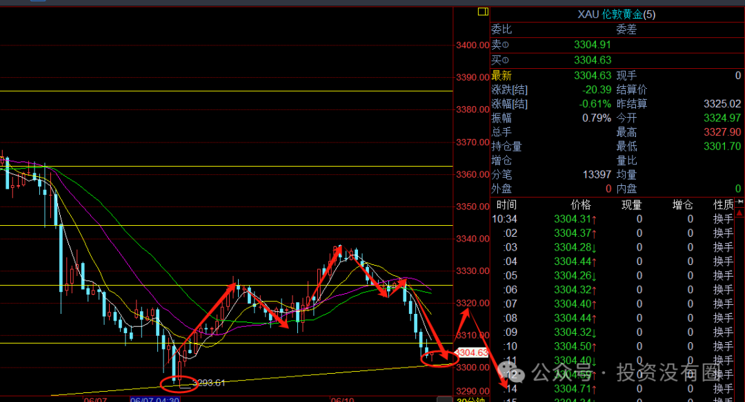Click tick price 3304.71 in :14 row
Screen dimensions: 745x402
coord(573,389)
